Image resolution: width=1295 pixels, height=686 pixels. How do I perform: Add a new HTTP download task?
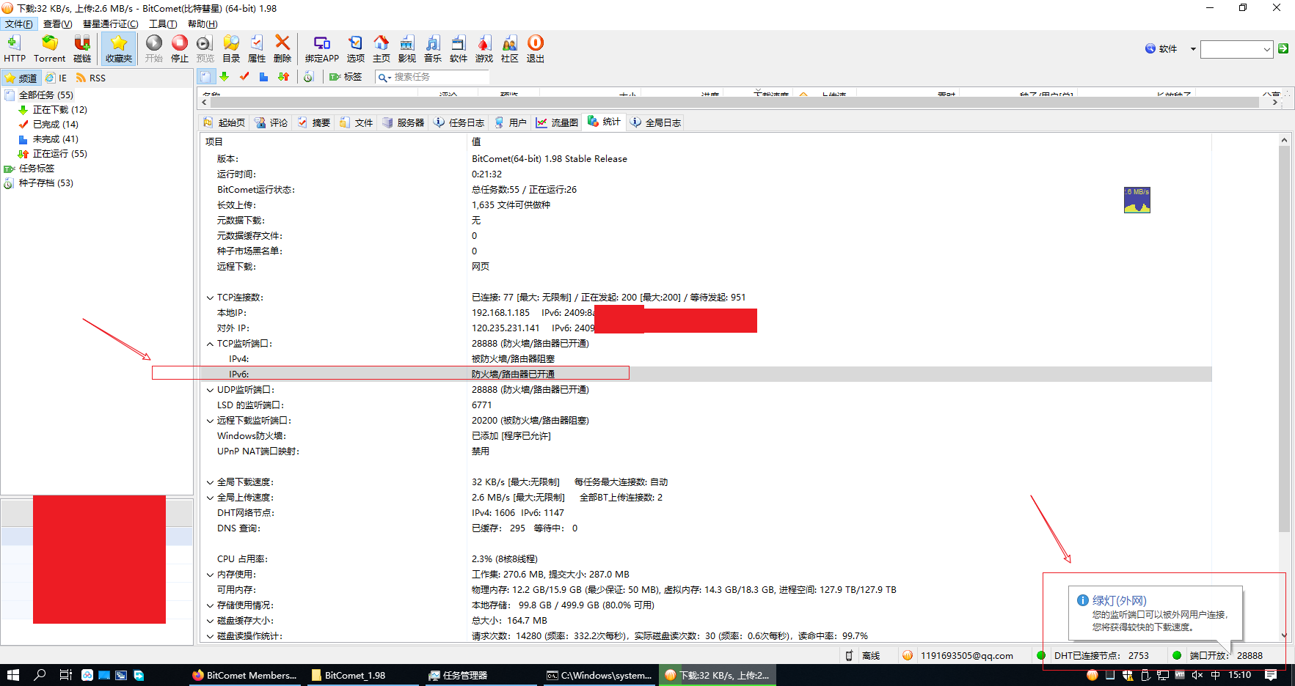click(14, 48)
